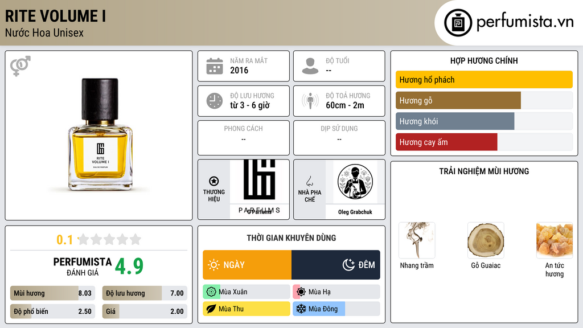The width and height of the screenshot is (583, 328).
Task: Click the longevity value từ 3 - 6 giờ
Action: (x=250, y=105)
